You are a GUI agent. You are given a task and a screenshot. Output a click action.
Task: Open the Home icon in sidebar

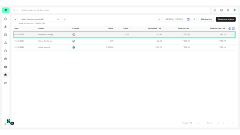point(6,19)
